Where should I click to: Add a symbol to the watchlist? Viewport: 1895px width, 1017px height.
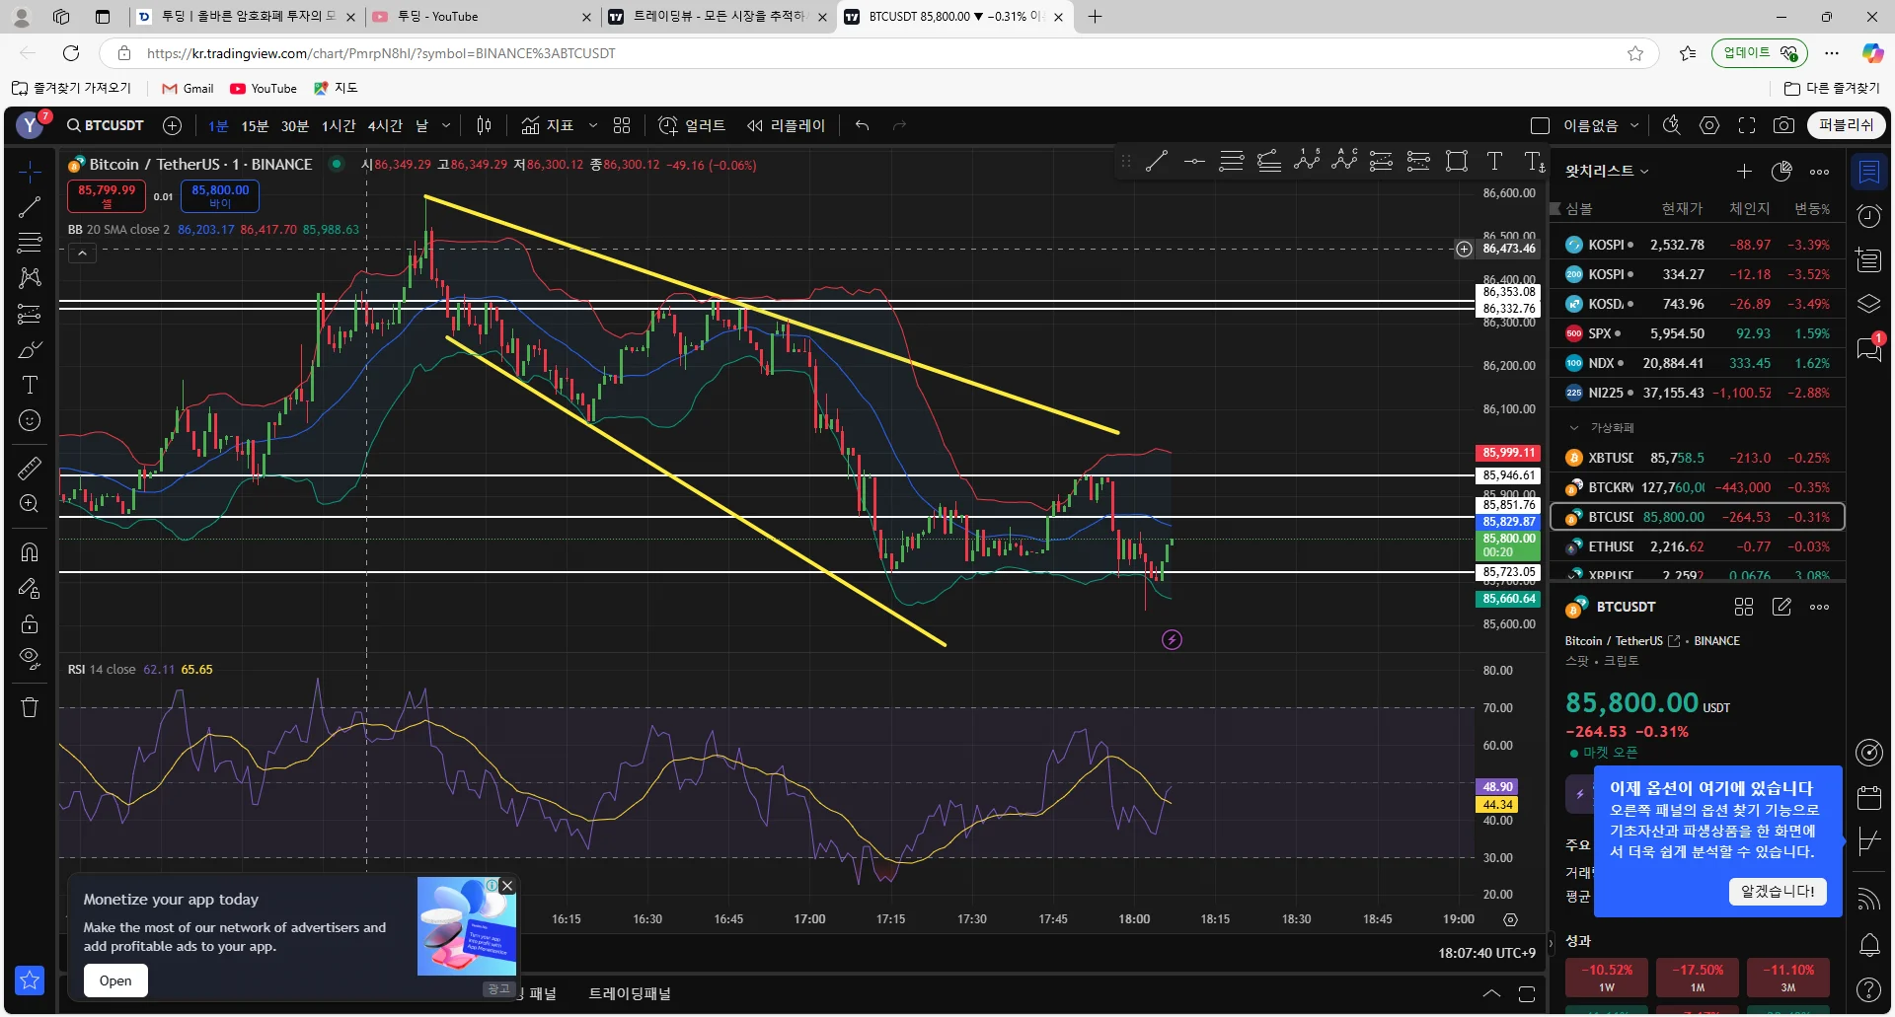click(x=1744, y=172)
